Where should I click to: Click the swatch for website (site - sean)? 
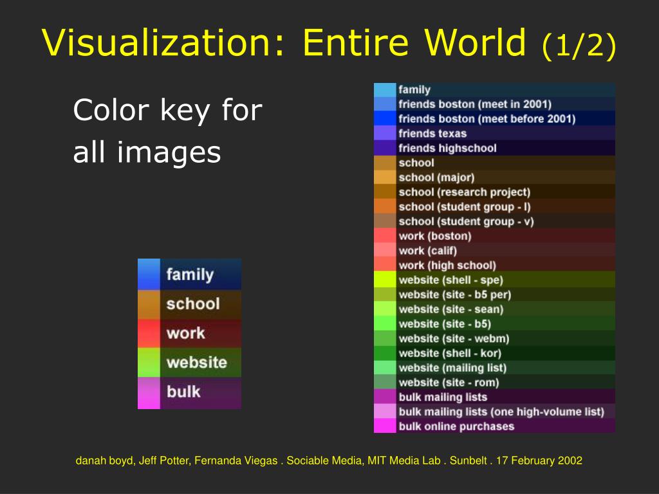(x=385, y=309)
